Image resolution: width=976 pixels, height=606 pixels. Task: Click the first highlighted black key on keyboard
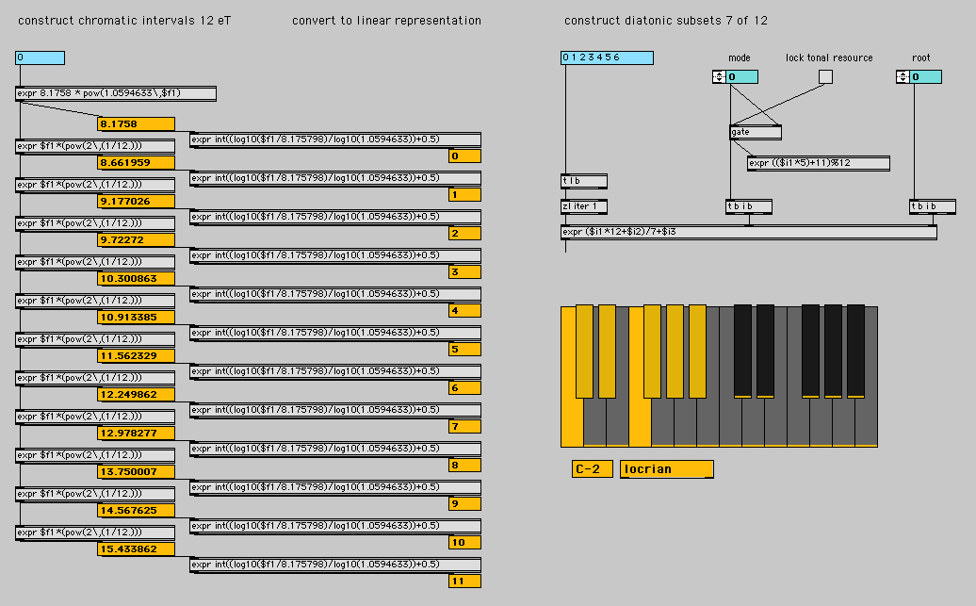584,352
